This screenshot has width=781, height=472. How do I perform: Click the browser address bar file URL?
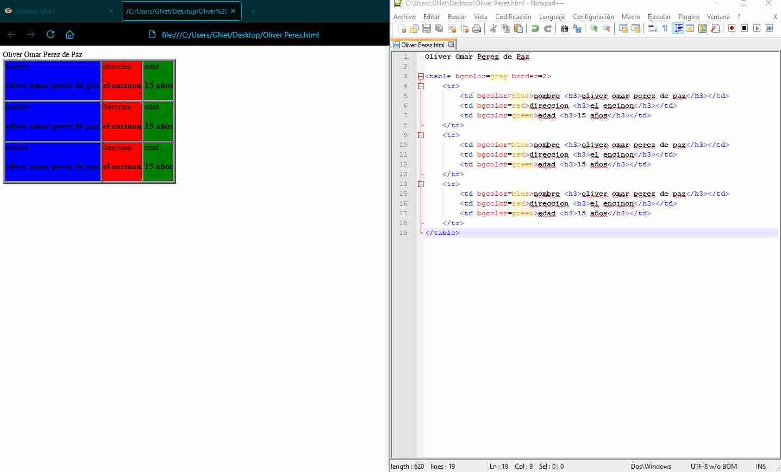pos(240,35)
